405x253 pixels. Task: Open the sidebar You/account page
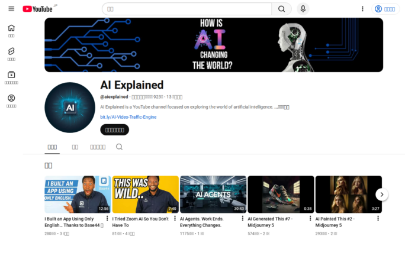[11, 101]
